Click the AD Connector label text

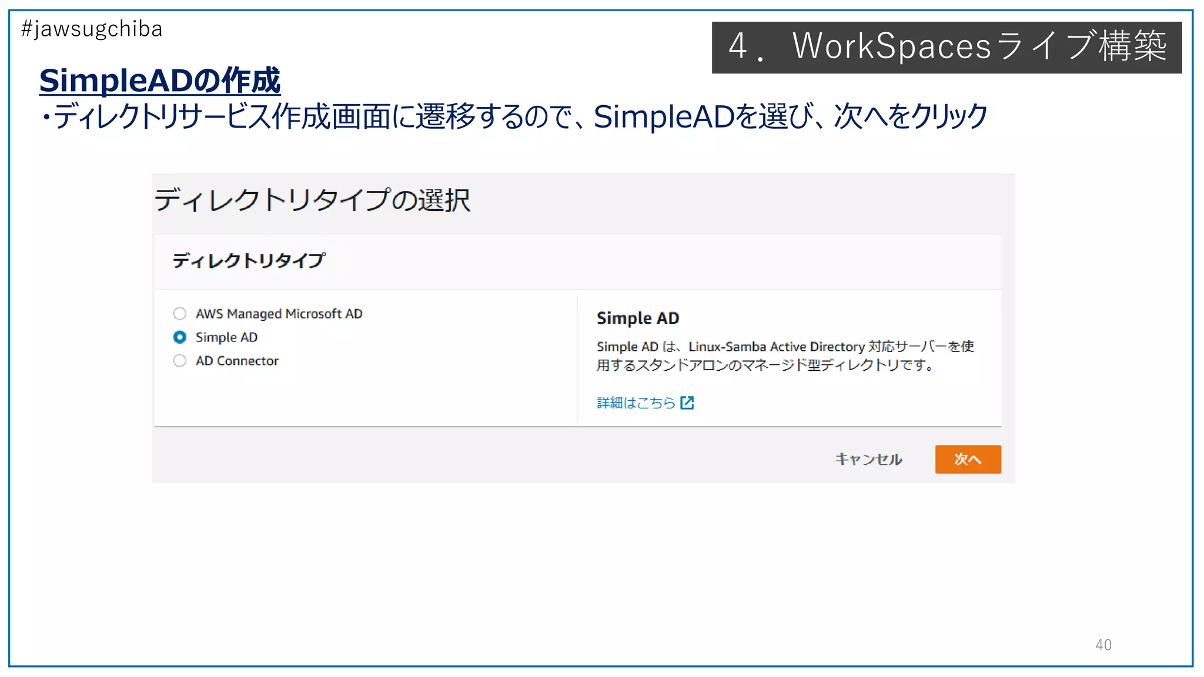coord(237,361)
